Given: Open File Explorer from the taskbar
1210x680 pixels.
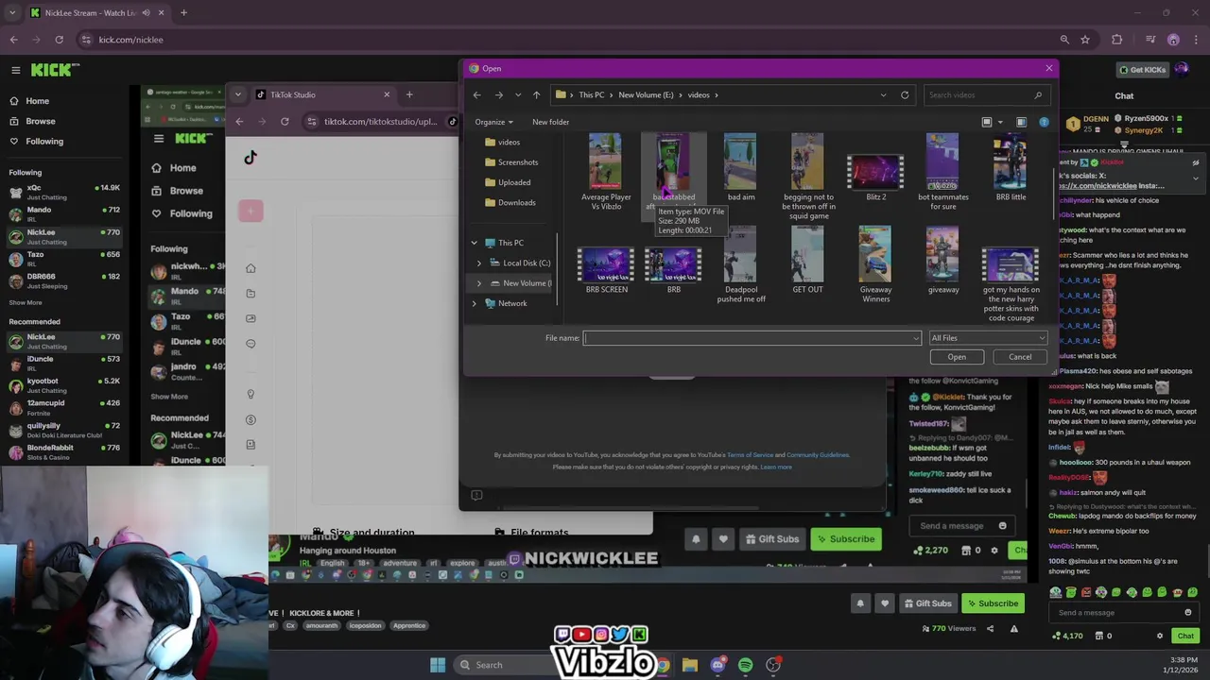Looking at the screenshot, I should tap(689, 665).
